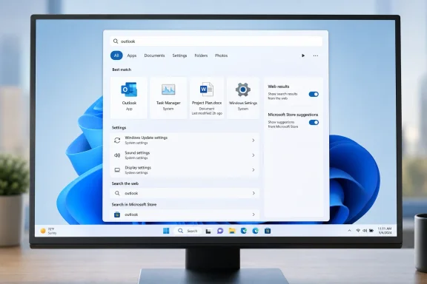Click the Windows Update sync icon

click(117, 141)
